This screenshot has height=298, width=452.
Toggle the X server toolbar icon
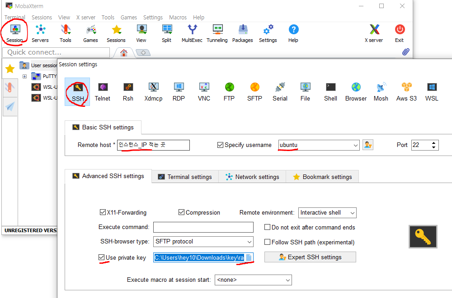point(374,33)
